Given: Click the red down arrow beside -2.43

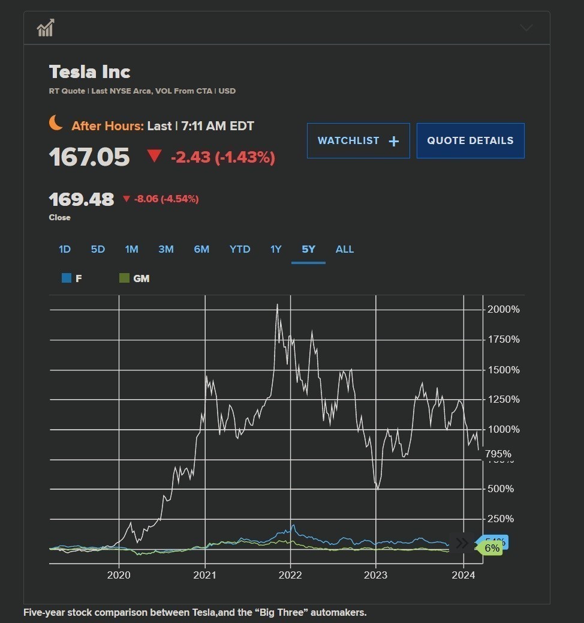Looking at the screenshot, I should 155,157.
